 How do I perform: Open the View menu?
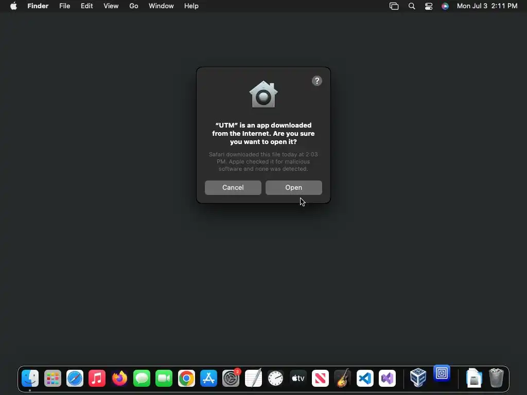pyautogui.click(x=111, y=6)
